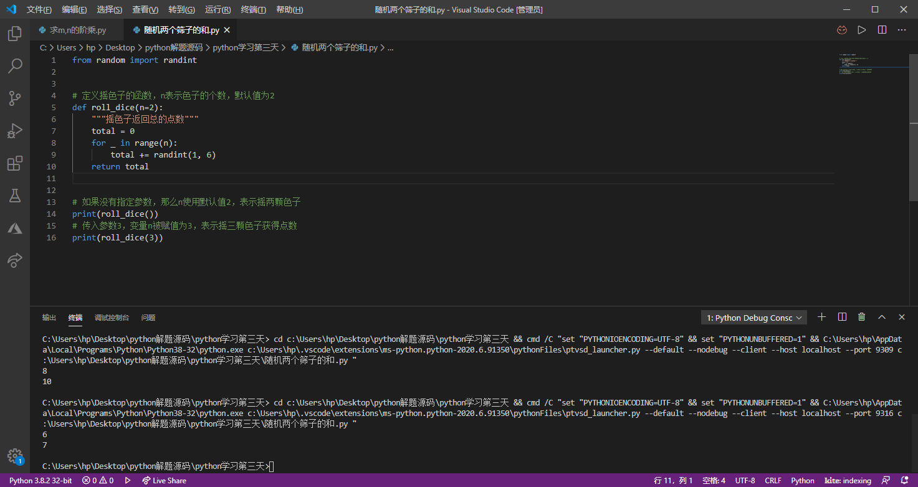This screenshot has height=487, width=918.
Task: Click python解题源码 breadcrumb segment
Action: coord(174,47)
